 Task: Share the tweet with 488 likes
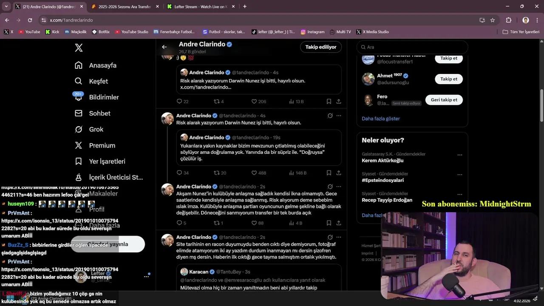339,173
